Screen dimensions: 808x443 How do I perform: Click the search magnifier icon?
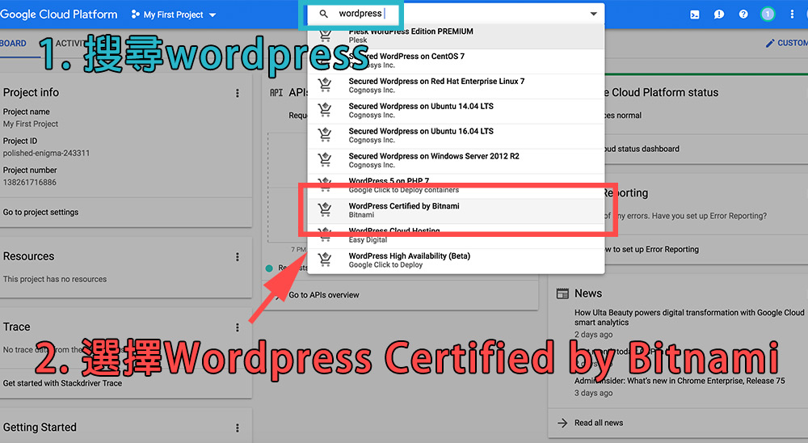tap(324, 14)
